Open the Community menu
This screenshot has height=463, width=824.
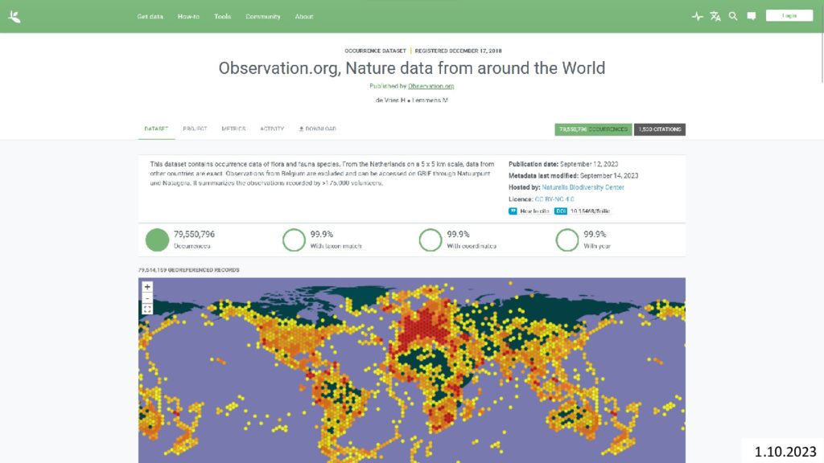(263, 17)
